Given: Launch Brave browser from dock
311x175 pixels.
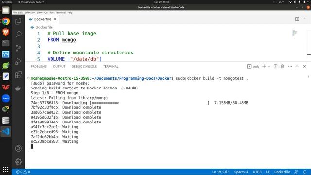Looking at the screenshot, I should (x=6, y=32).
